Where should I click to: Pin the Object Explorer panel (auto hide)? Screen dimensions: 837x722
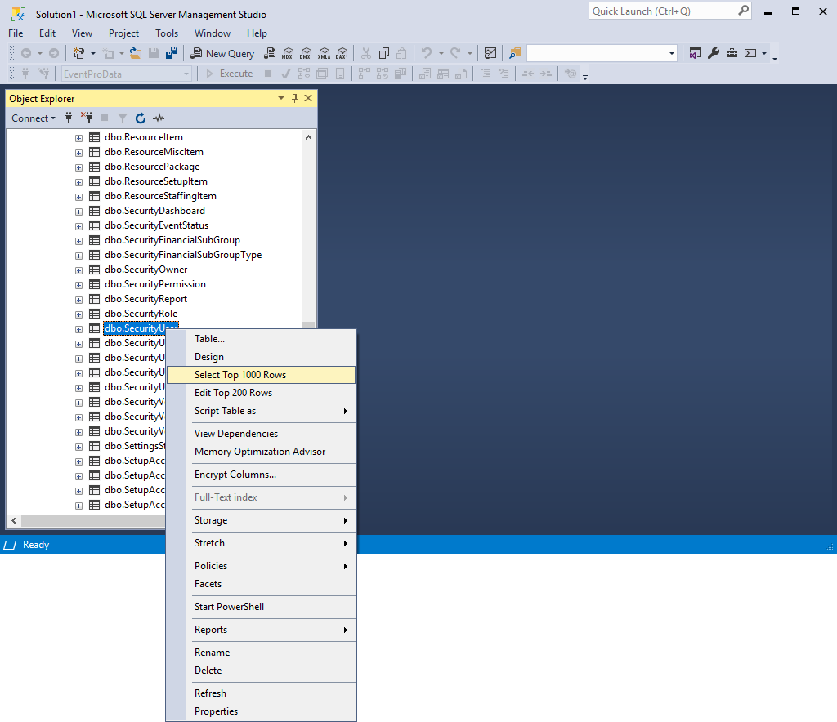tap(294, 98)
